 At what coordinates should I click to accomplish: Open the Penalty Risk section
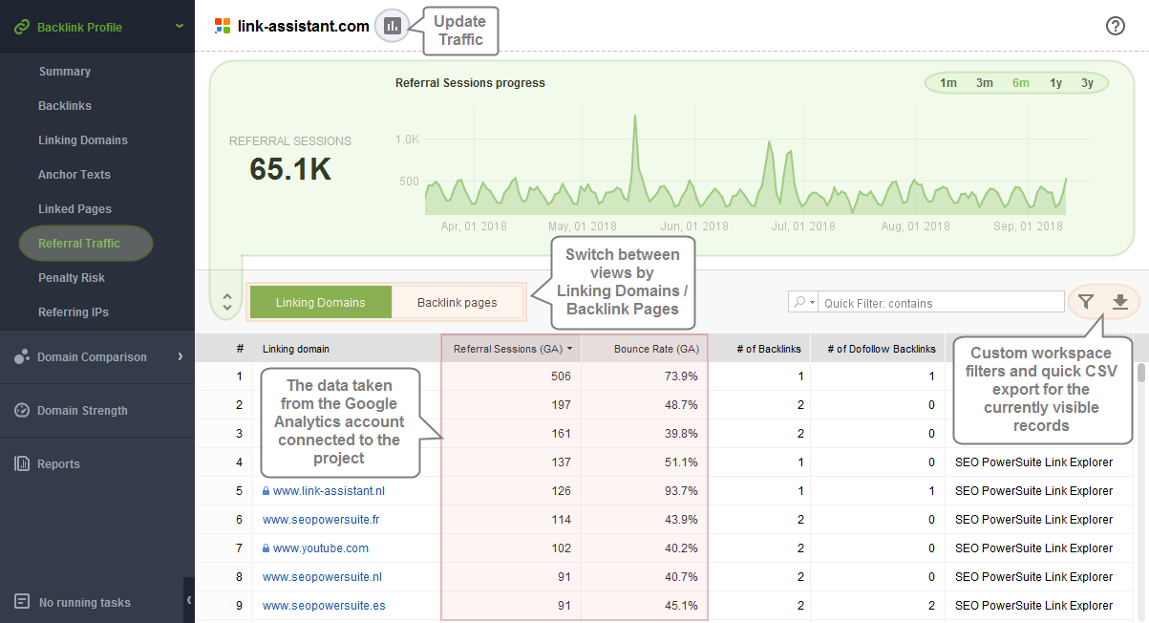[x=72, y=278]
